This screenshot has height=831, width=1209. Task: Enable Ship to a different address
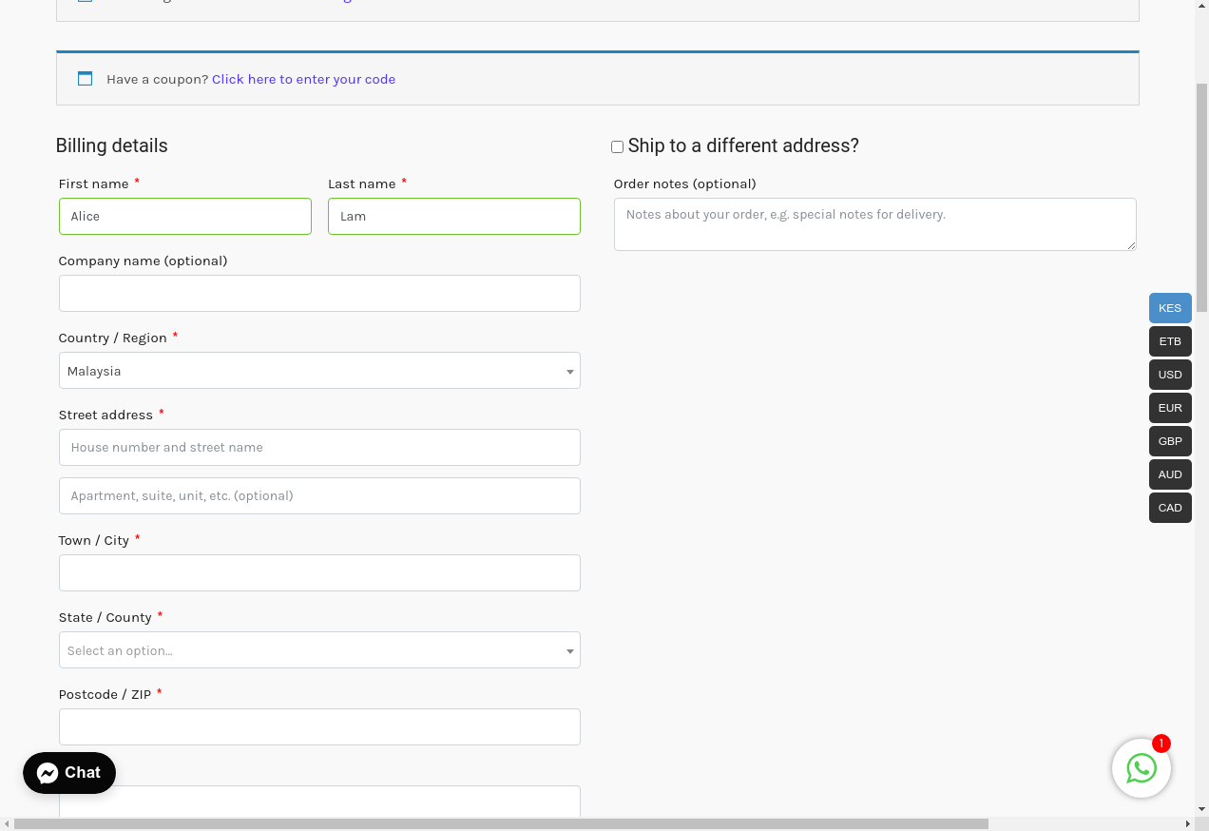point(617,146)
